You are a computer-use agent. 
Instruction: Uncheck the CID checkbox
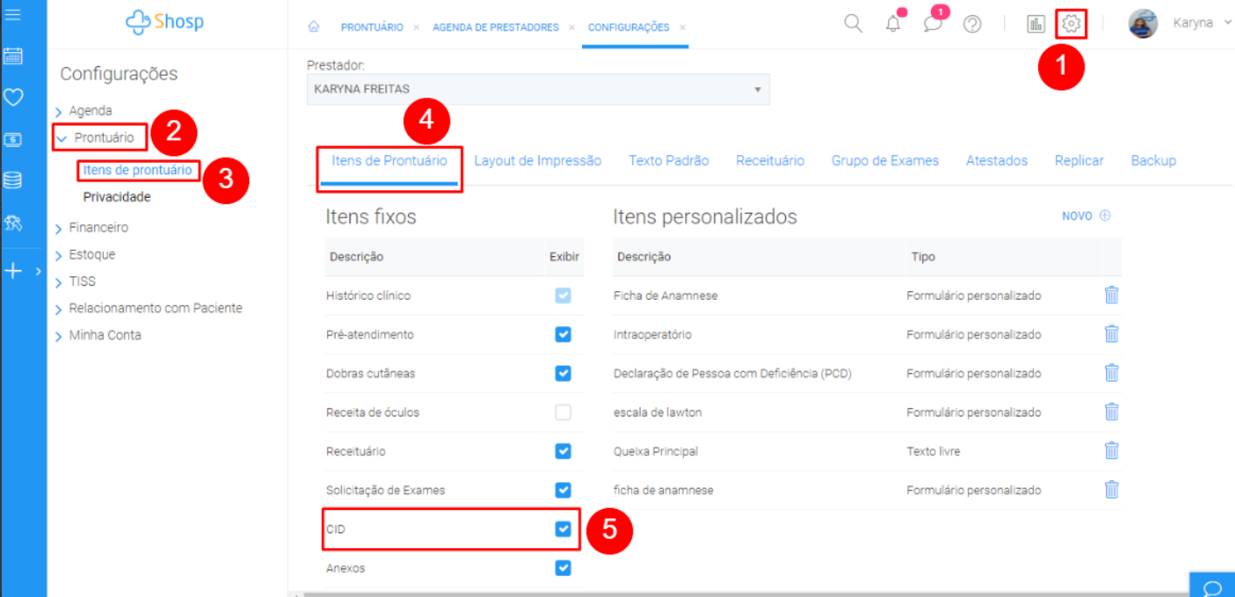click(x=563, y=529)
